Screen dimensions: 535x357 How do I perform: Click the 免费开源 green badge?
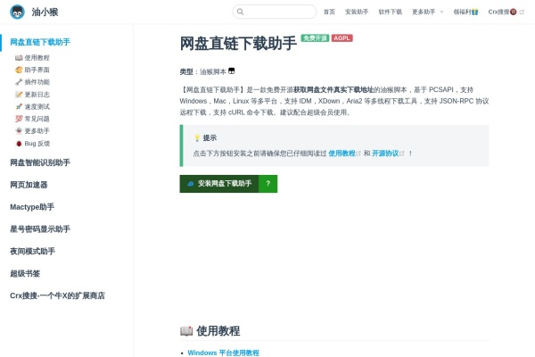315,38
